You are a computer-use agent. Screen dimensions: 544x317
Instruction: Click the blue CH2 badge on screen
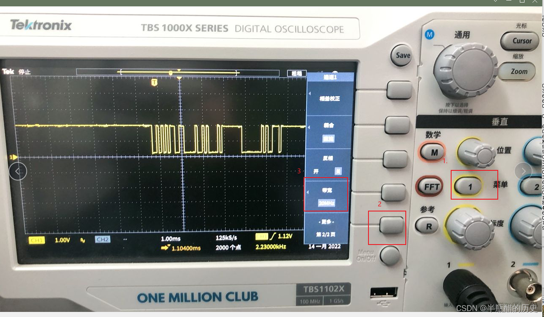103,239
